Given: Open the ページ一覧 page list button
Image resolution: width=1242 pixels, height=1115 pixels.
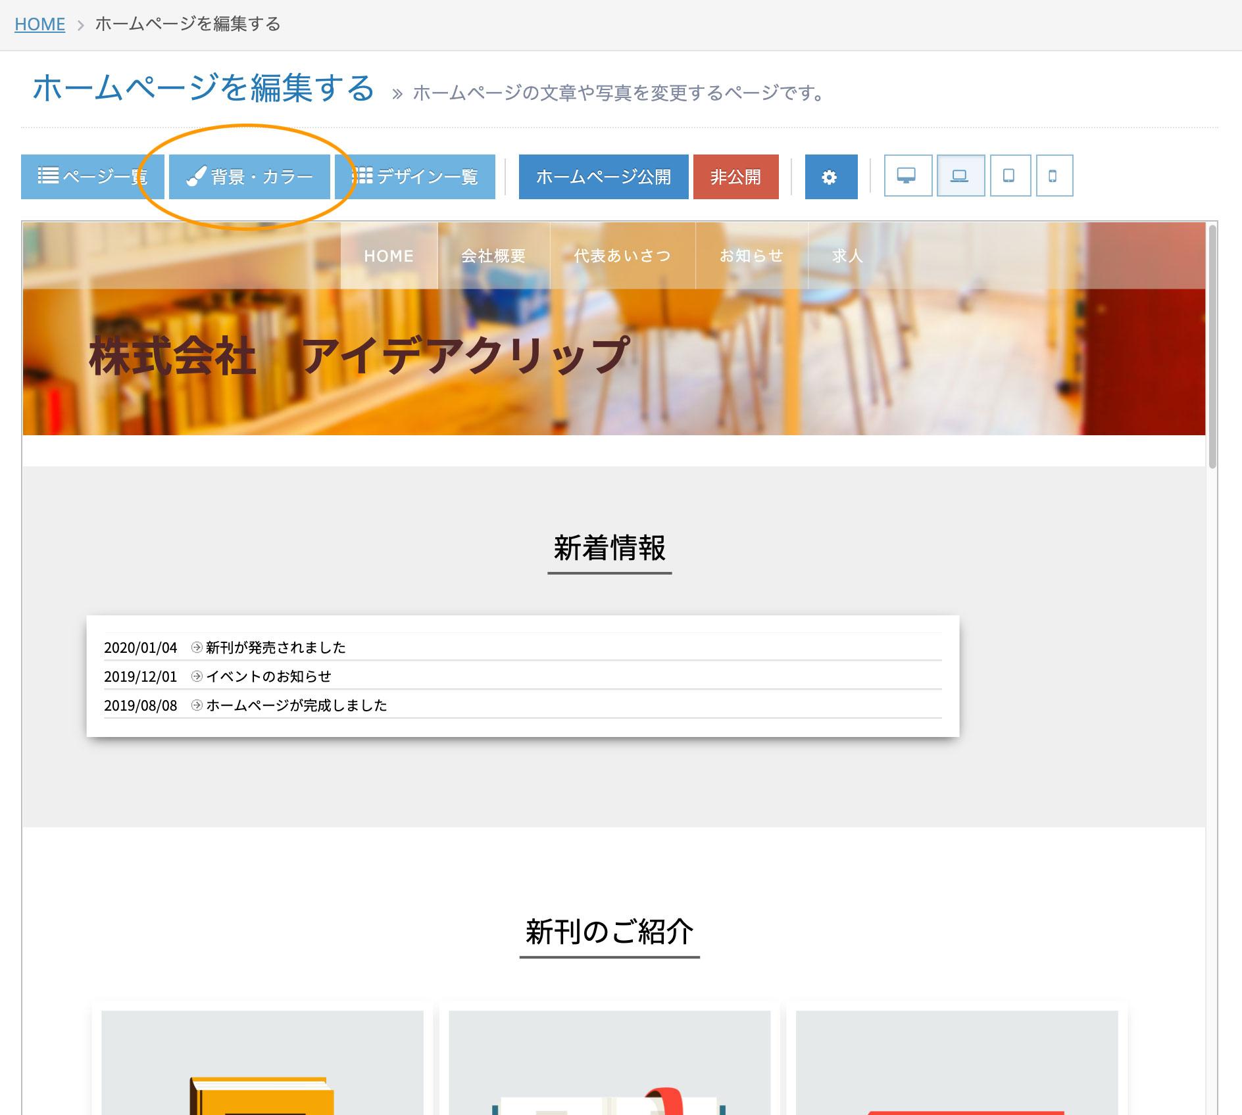Looking at the screenshot, I should 93,176.
